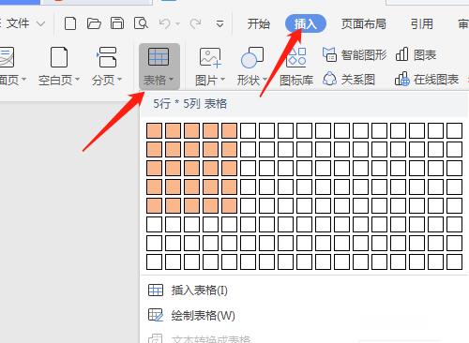Expand the 图片 picture dropdown
This screenshot has height=343, width=469.
(x=210, y=67)
